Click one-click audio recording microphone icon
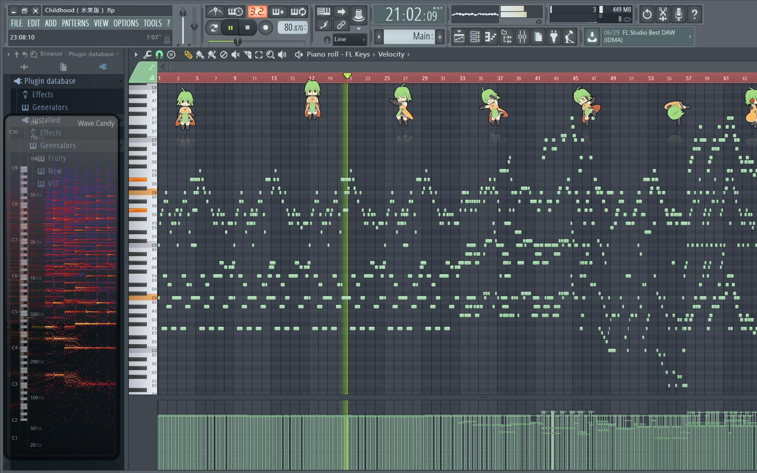This screenshot has height=473, width=757. point(679,14)
